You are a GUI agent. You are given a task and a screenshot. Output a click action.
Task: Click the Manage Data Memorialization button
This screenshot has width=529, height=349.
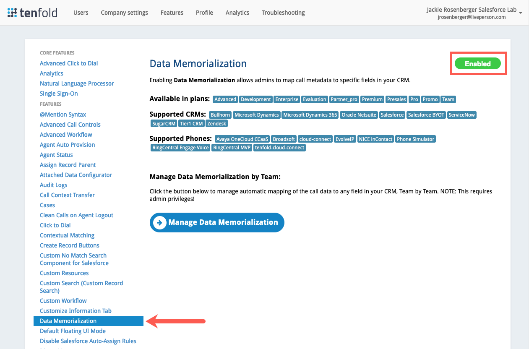coord(217,222)
